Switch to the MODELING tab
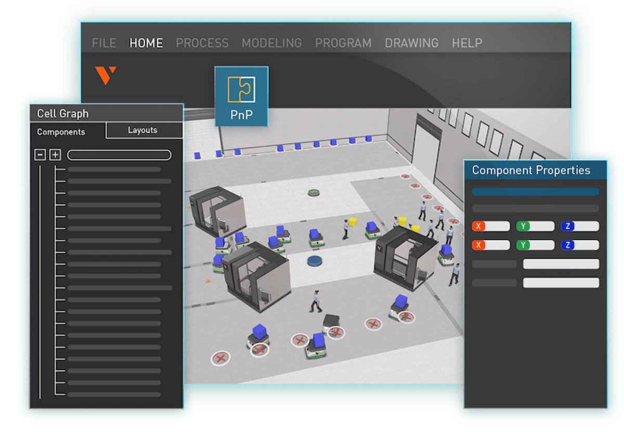Viewport: 624px width, 434px height. 271,43
